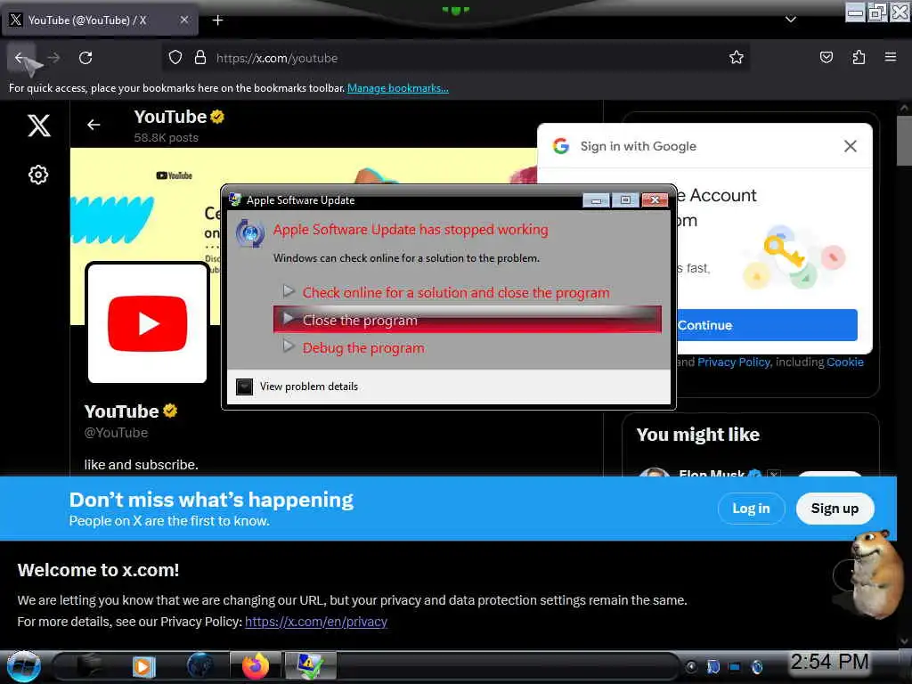Minimize the Apple Software Update dialog
This screenshot has height=684, width=912.
[596, 200]
